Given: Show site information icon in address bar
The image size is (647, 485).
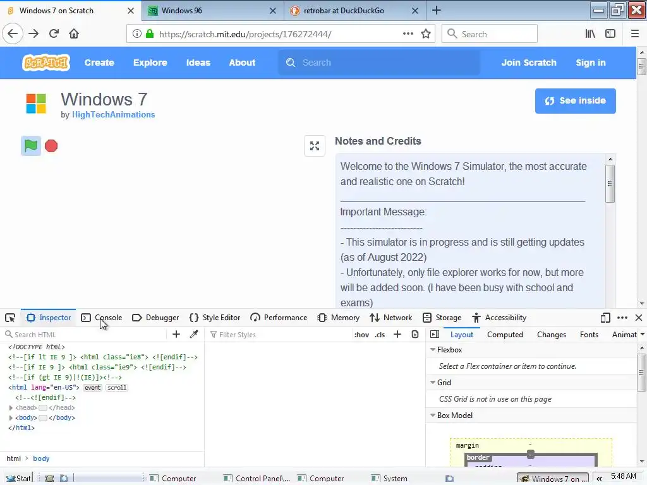Looking at the screenshot, I should (x=136, y=34).
